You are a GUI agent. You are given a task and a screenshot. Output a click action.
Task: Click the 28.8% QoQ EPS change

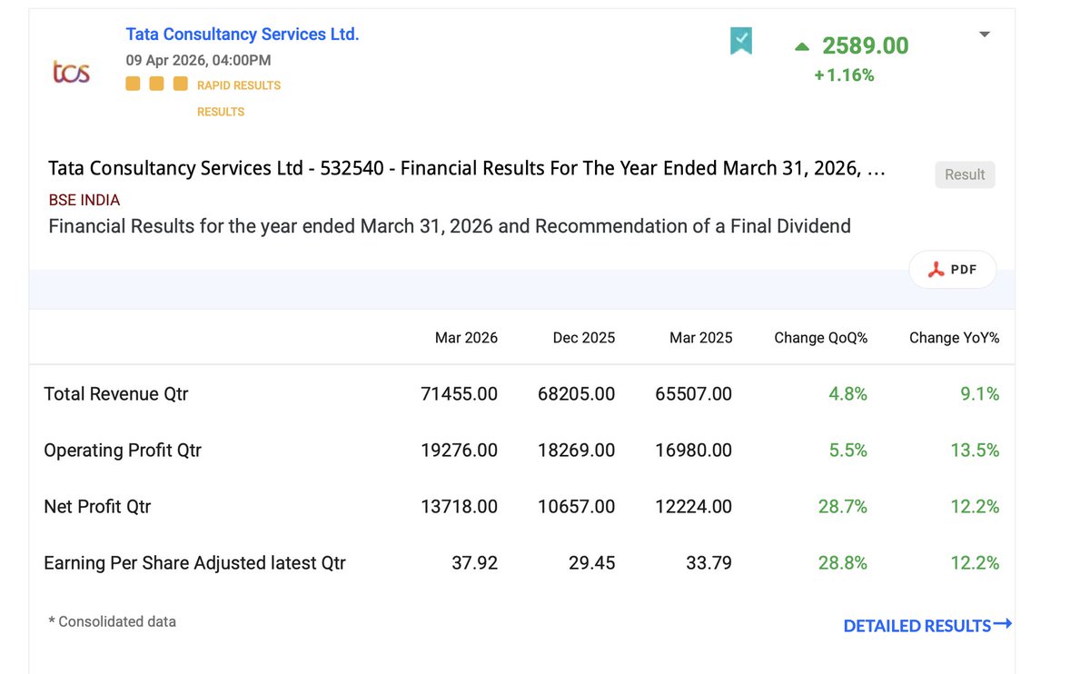coord(843,563)
